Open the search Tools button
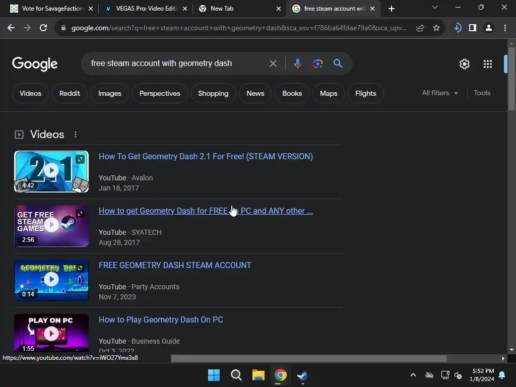Viewport: 516px width, 387px height. click(x=482, y=93)
